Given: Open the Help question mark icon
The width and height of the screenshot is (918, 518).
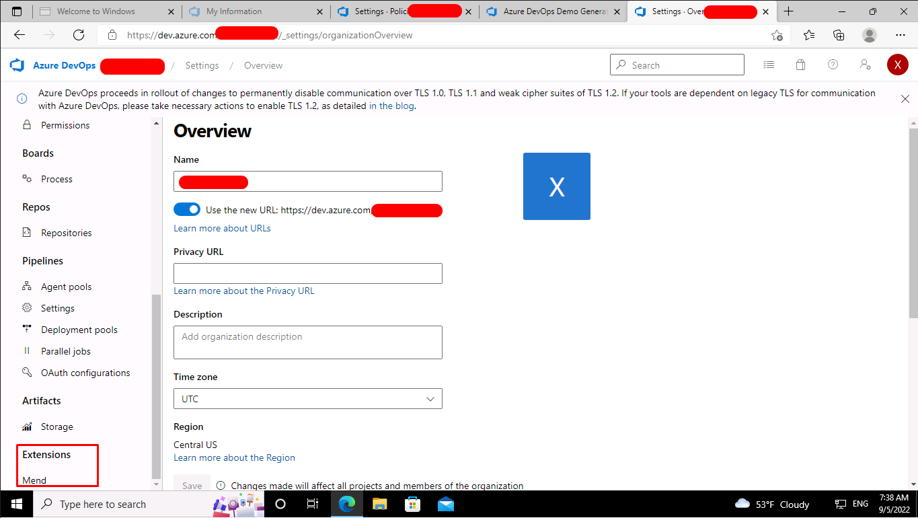Looking at the screenshot, I should tap(833, 64).
